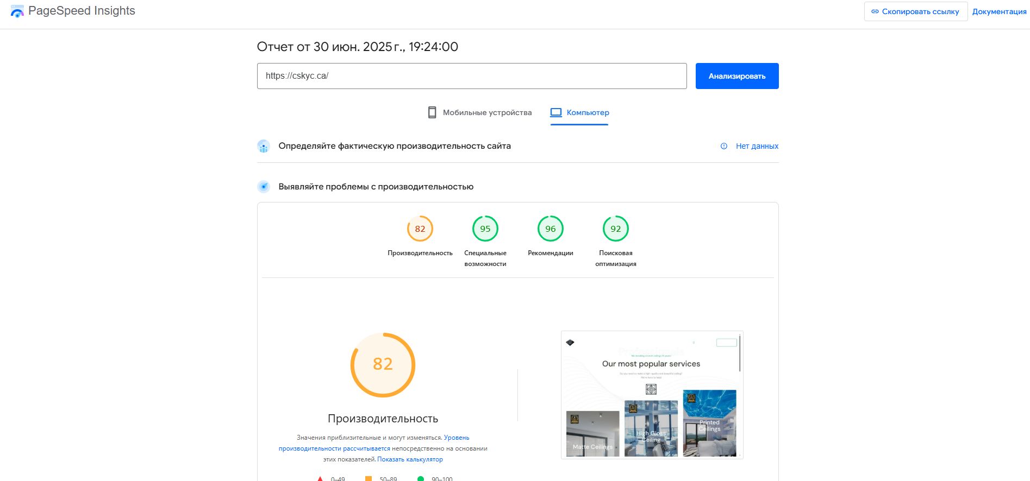Click the field data icon beside Определяйте фактическую производительность
Viewport: 1030px width, 481px height.
(264, 146)
